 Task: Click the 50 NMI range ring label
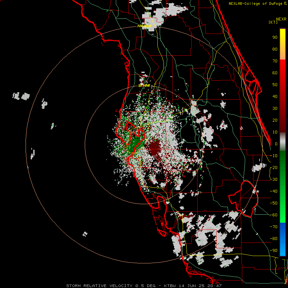pos(144,85)
